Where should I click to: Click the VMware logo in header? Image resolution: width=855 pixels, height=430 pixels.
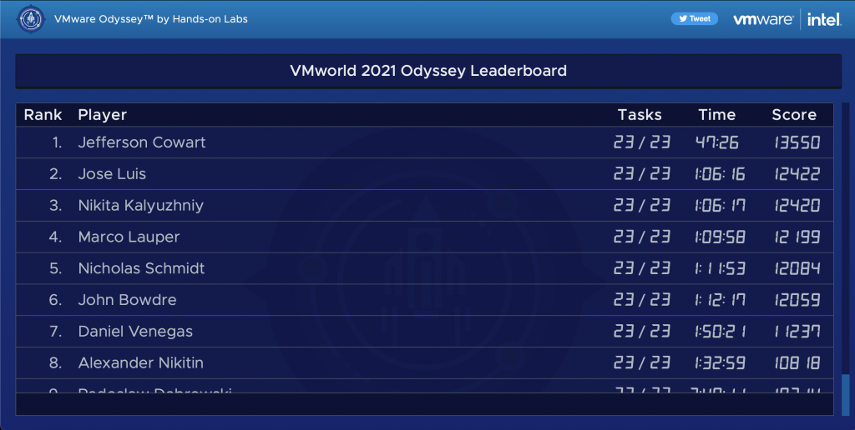pyautogui.click(x=762, y=19)
